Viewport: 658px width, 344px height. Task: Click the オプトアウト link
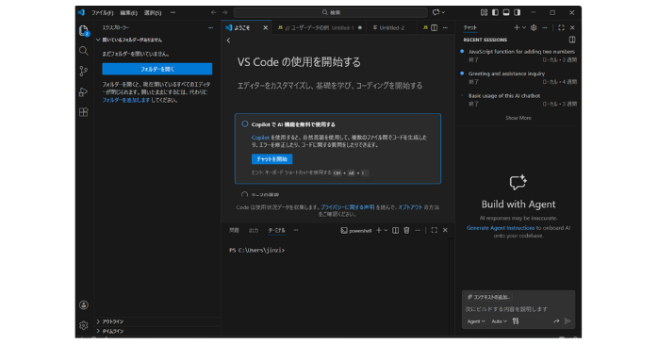point(410,207)
